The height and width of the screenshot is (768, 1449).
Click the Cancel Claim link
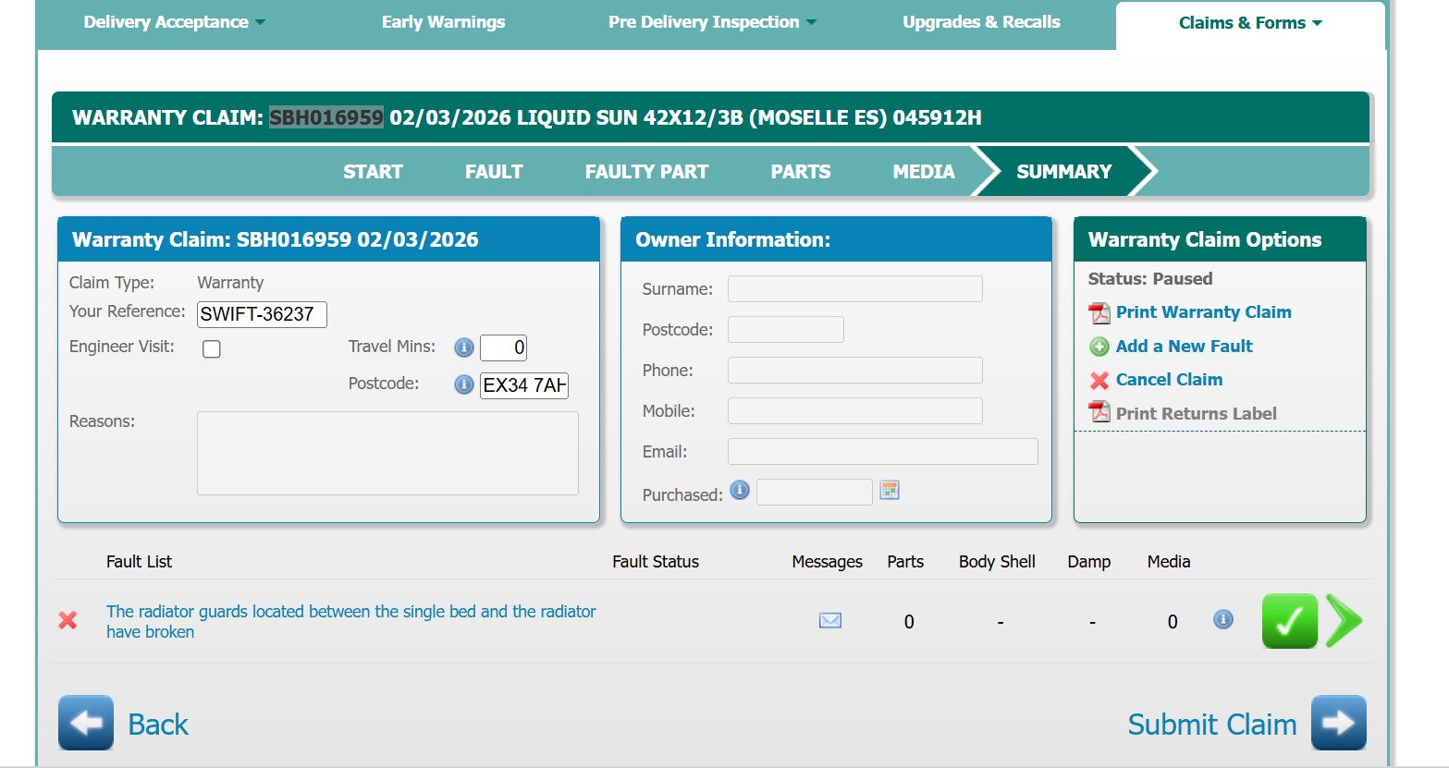pos(1170,380)
